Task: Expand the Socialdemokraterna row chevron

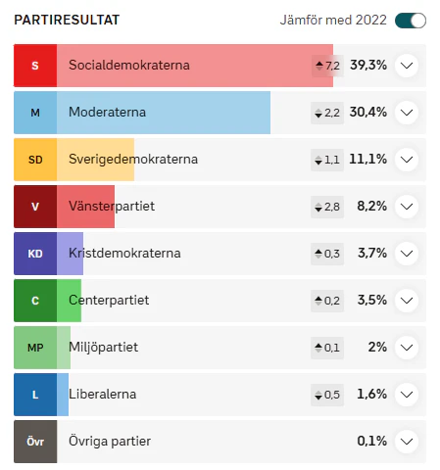Action: (x=407, y=66)
